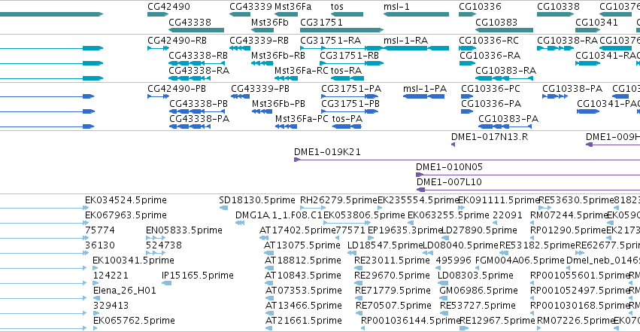Viewport: 640px width, 332px height.
Task: Select the EN05833.5prime EST glyph
Action: tap(156, 238)
